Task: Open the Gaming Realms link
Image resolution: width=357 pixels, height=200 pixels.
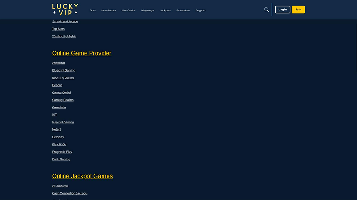Action: [63, 100]
